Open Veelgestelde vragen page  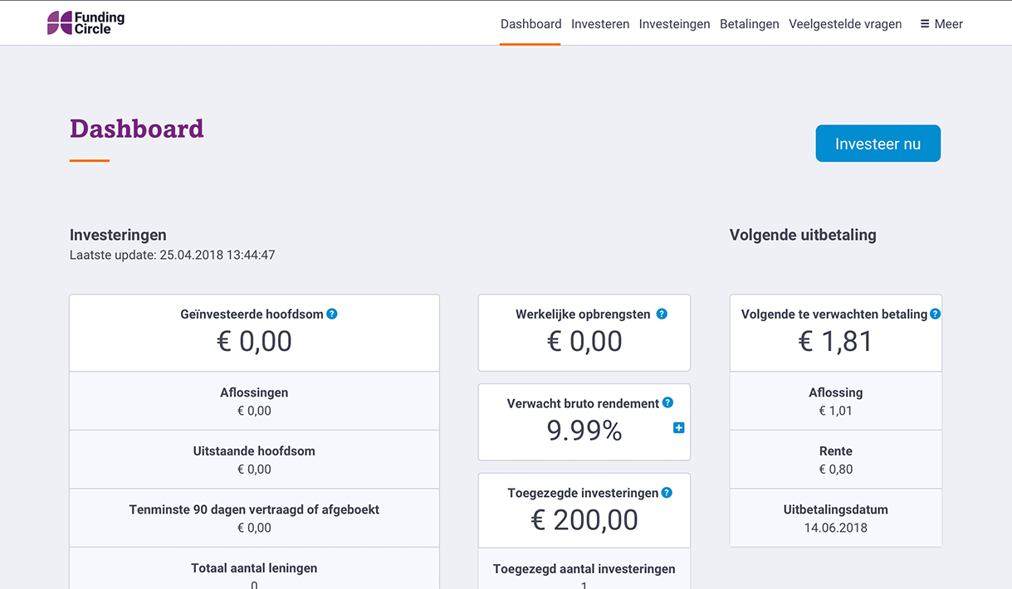(x=845, y=24)
